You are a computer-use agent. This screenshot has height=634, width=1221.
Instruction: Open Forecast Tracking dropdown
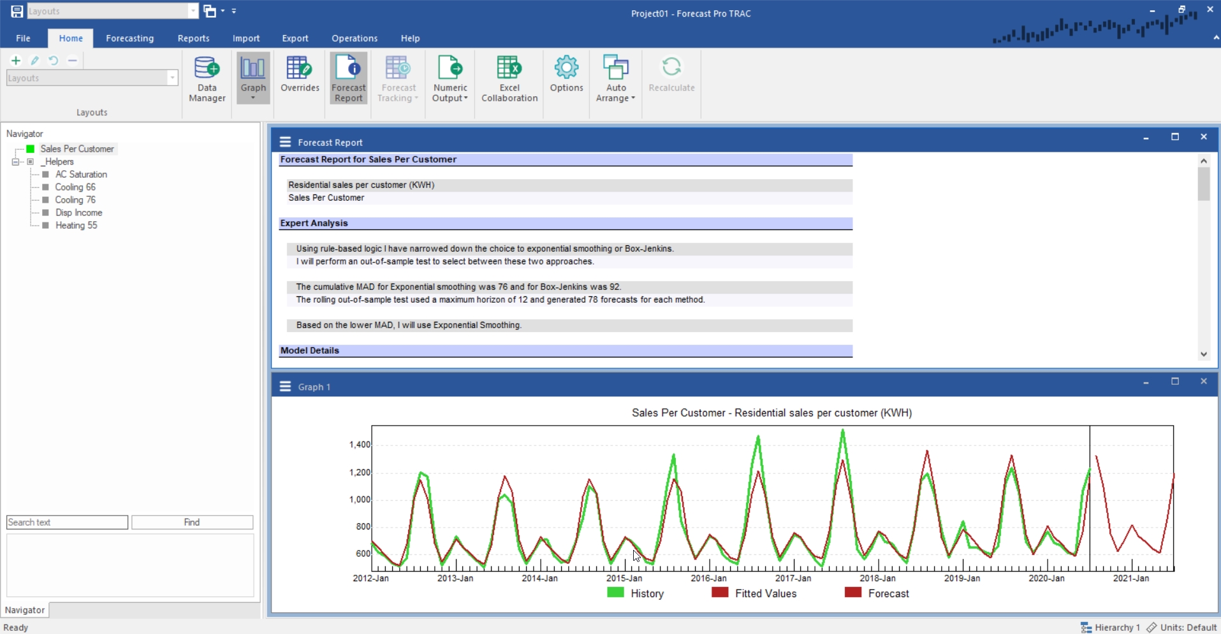pos(398,79)
